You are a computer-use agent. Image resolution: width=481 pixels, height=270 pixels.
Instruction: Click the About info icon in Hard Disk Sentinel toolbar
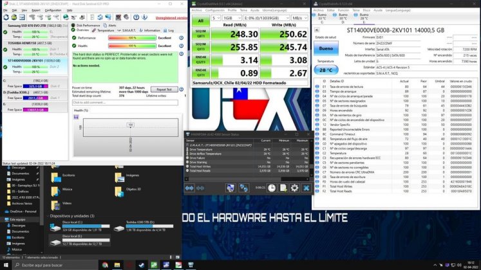coord(144,17)
